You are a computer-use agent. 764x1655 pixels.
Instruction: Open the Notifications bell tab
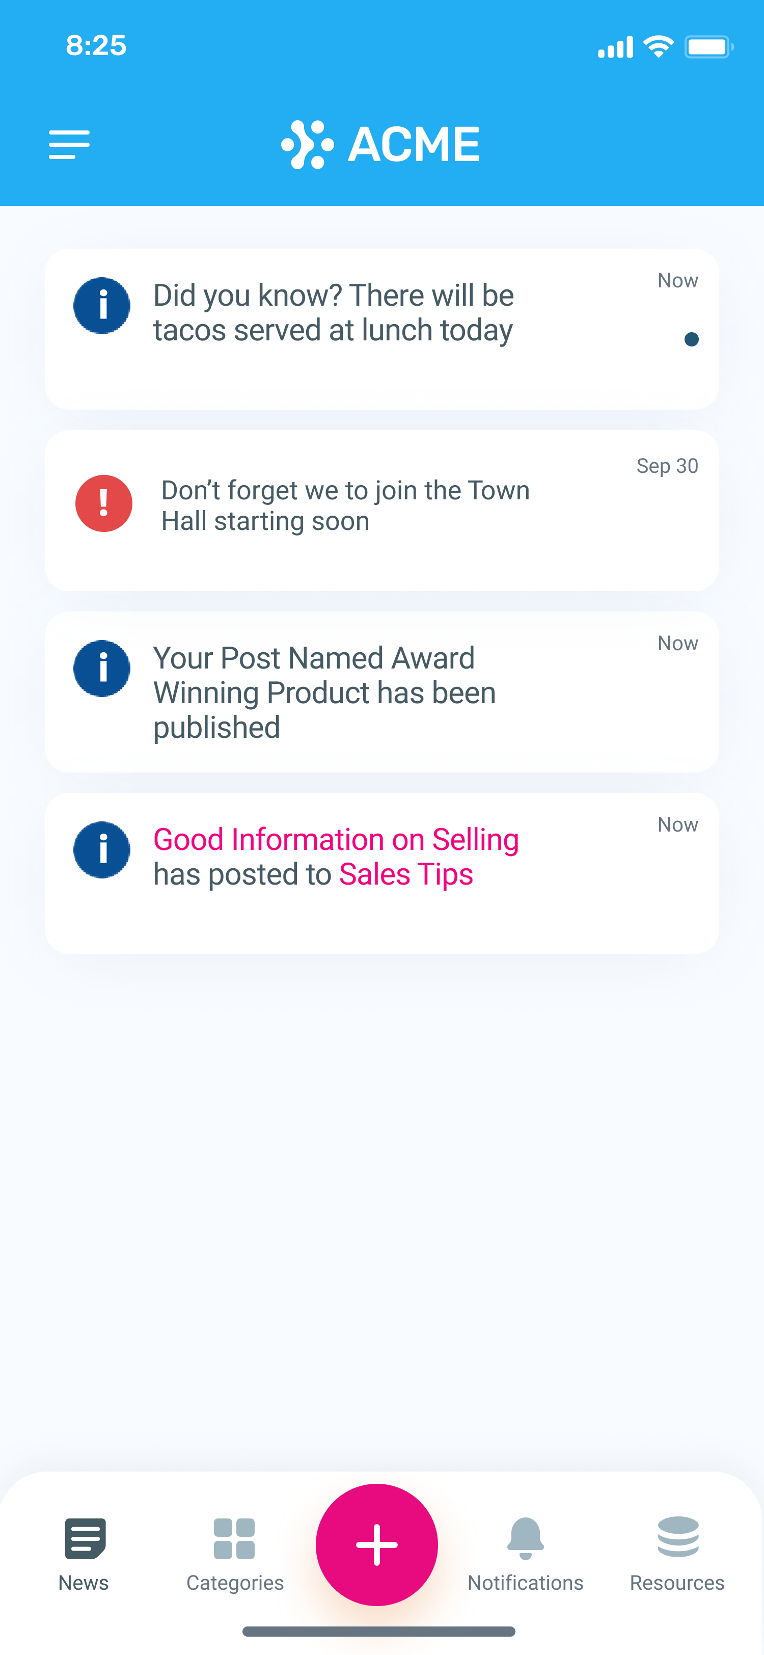[525, 1554]
